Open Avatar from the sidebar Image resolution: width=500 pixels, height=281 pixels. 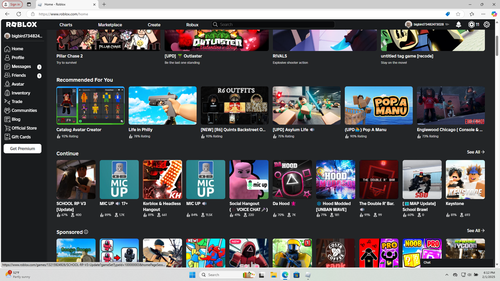(x=18, y=84)
